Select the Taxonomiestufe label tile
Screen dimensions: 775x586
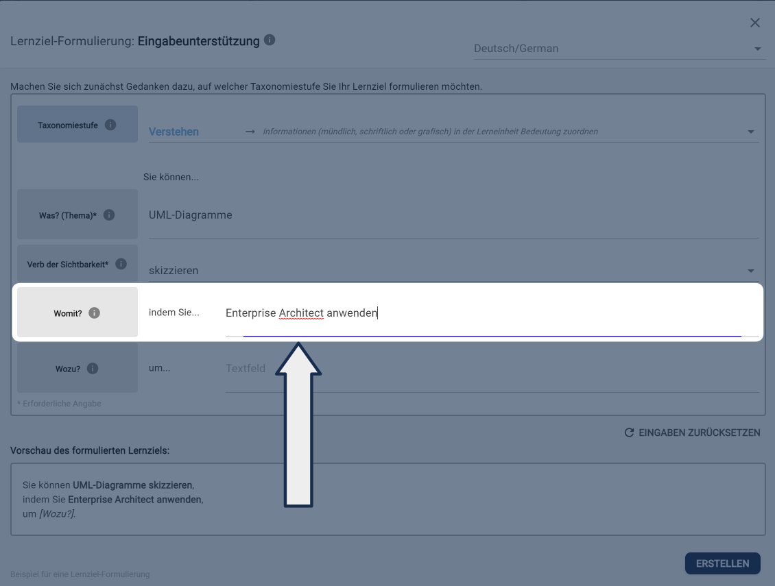coord(69,125)
